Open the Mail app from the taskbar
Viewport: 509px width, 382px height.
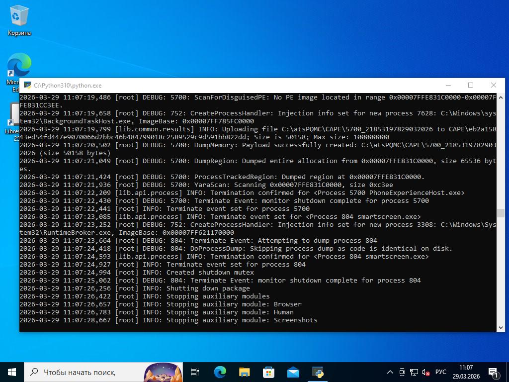(x=293, y=372)
